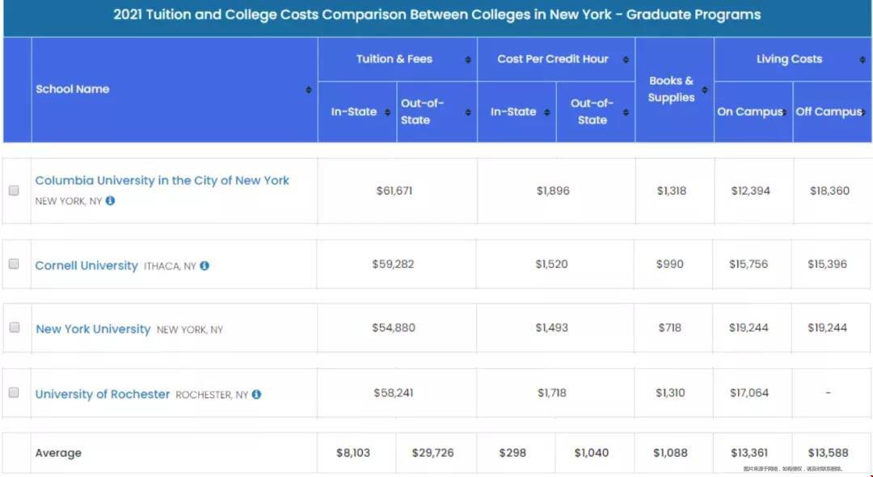The image size is (873, 477).
Task: Sort Tuition Out-of-State column arrow
Action: 468,113
